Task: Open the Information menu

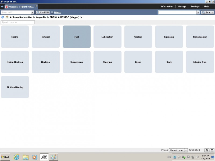Action: (x=167, y=6)
